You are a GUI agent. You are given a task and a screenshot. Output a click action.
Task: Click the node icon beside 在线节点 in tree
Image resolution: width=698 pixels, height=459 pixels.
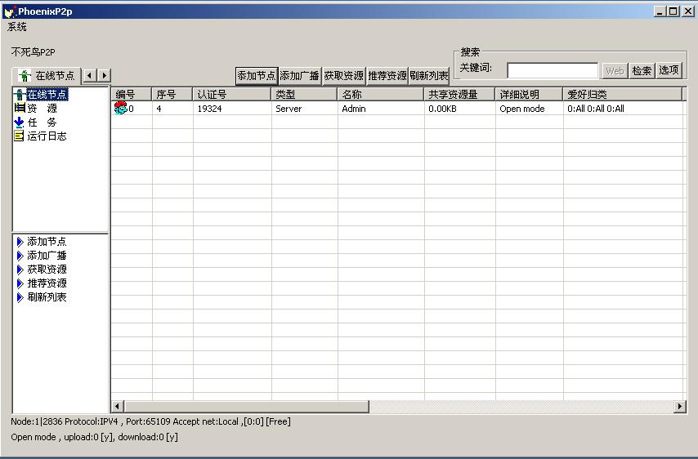[x=19, y=94]
